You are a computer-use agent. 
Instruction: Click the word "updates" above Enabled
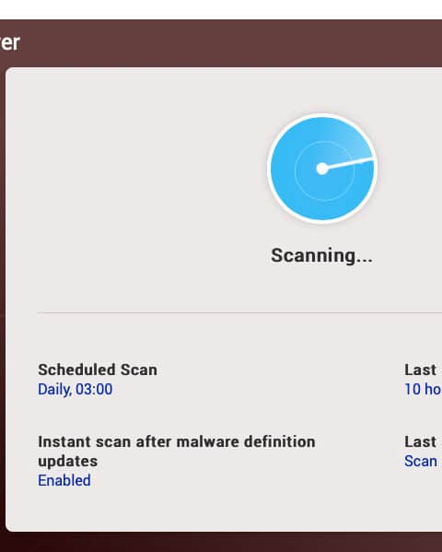pyautogui.click(x=67, y=461)
